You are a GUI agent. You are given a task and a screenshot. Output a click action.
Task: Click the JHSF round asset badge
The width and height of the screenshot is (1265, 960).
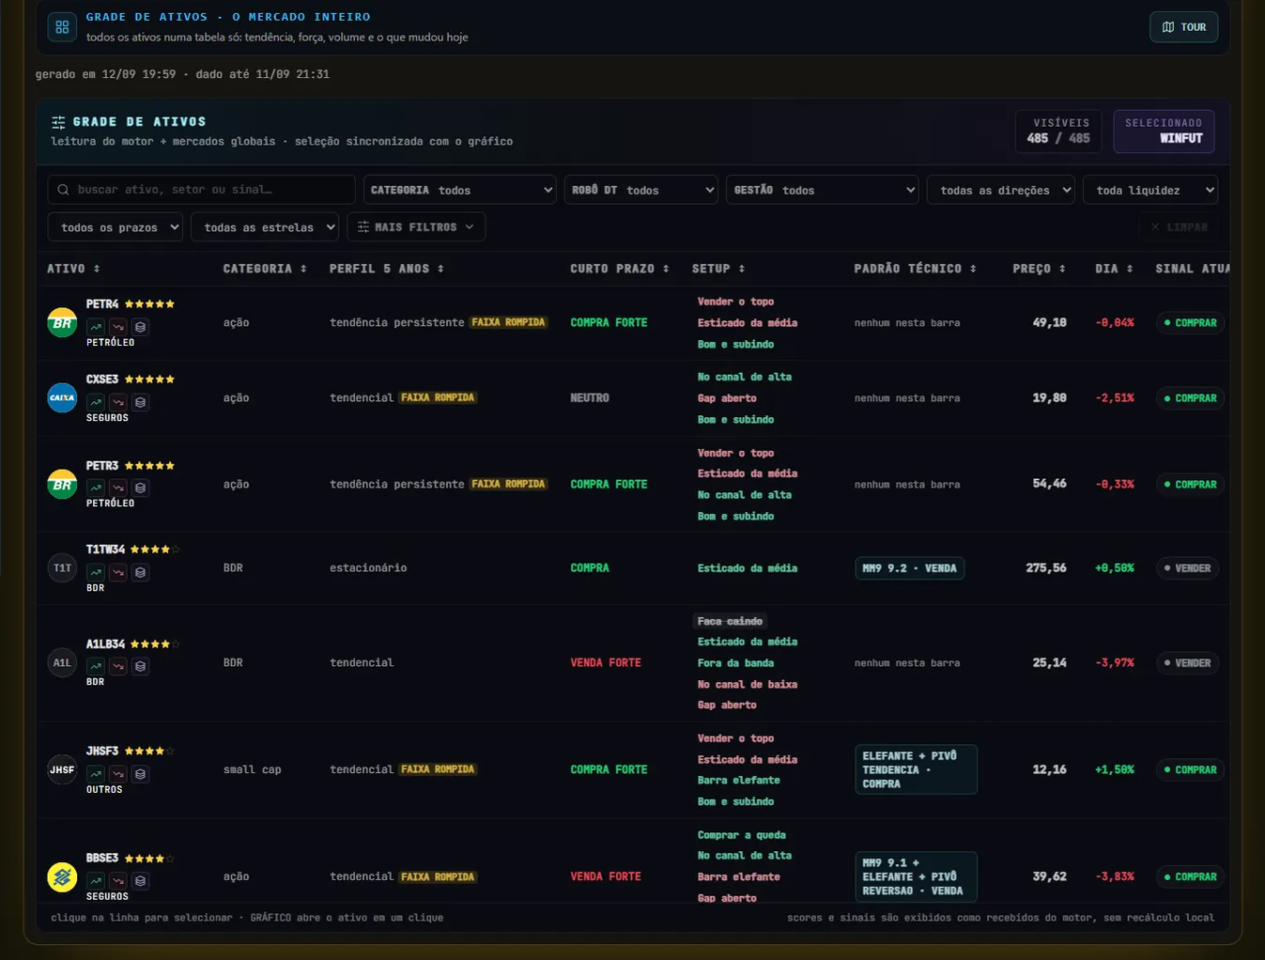[x=62, y=769]
